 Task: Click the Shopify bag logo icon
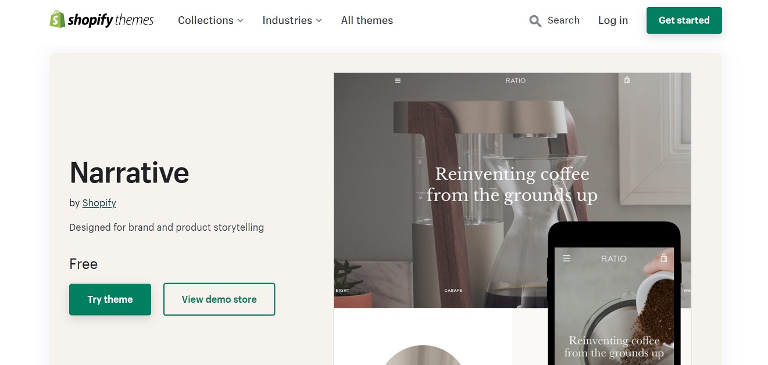(x=57, y=19)
